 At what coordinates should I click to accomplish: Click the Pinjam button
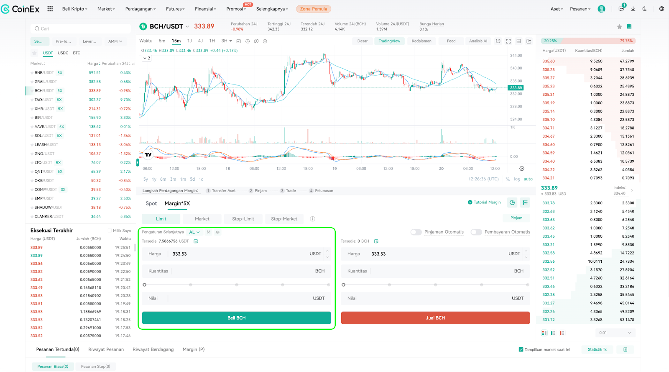click(516, 218)
